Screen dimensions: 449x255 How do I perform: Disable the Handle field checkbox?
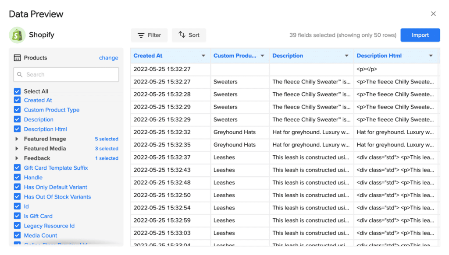click(x=18, y=178)
